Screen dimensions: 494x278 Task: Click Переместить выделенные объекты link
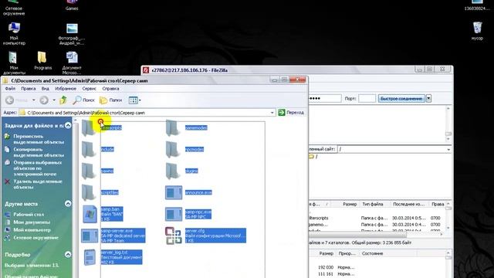pyautogui.click(x=39, y=139)
